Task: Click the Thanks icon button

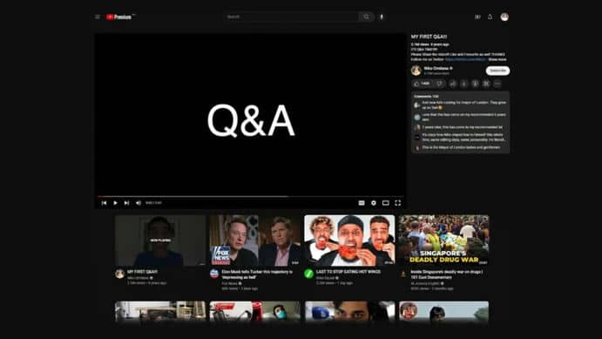Action: (x=475, y=84)
